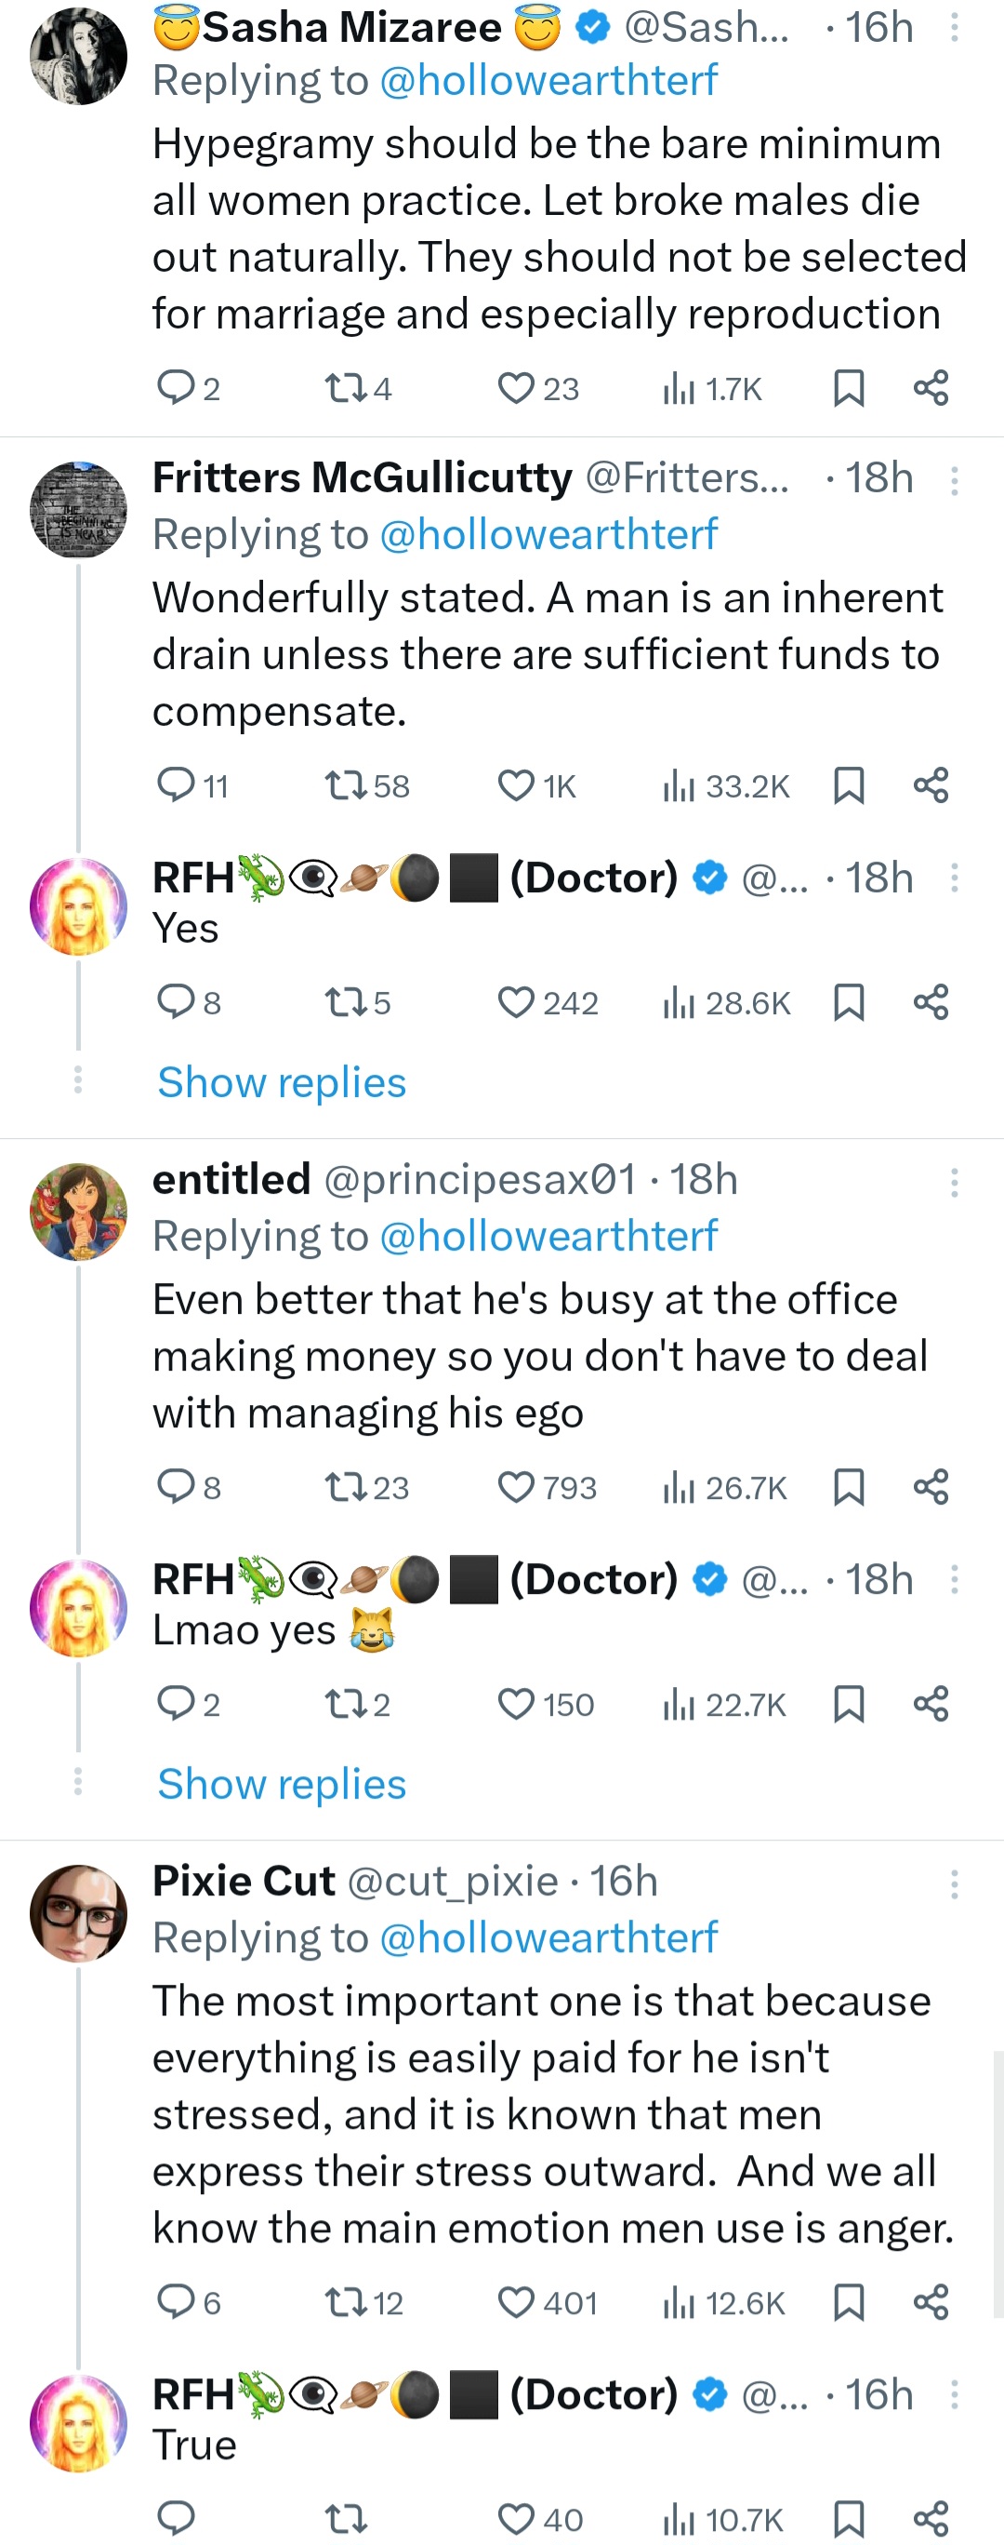1004x2545 pixels.
Task: Open more options for Pixie Cut's tweet
Action: 954,1884
